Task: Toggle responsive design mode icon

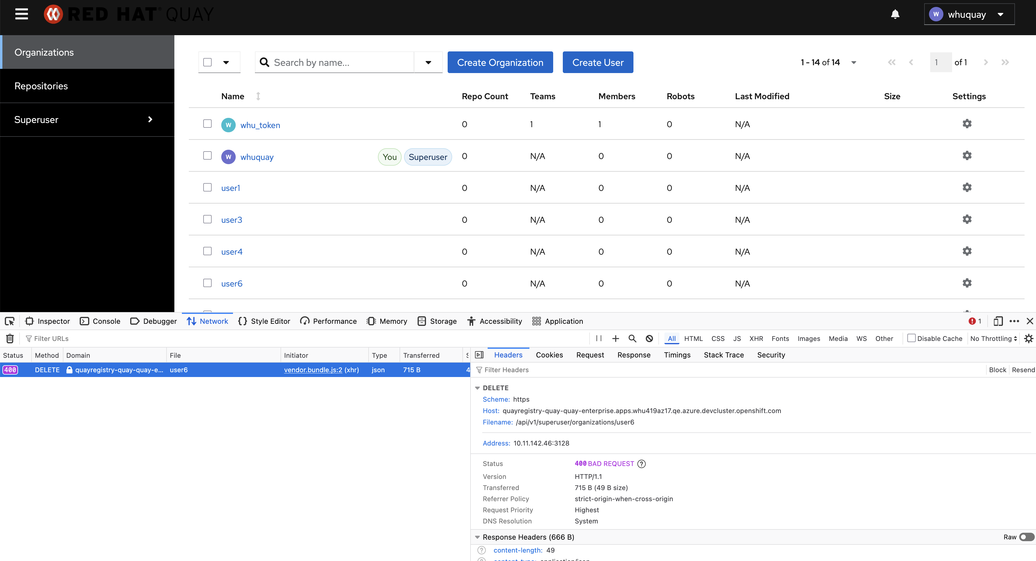Action: tap(998, 321)
